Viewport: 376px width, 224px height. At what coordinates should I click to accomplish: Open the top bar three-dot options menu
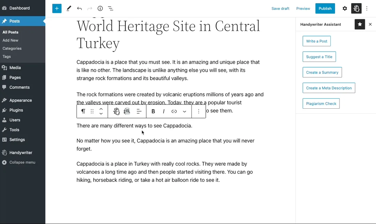[367, 8]
